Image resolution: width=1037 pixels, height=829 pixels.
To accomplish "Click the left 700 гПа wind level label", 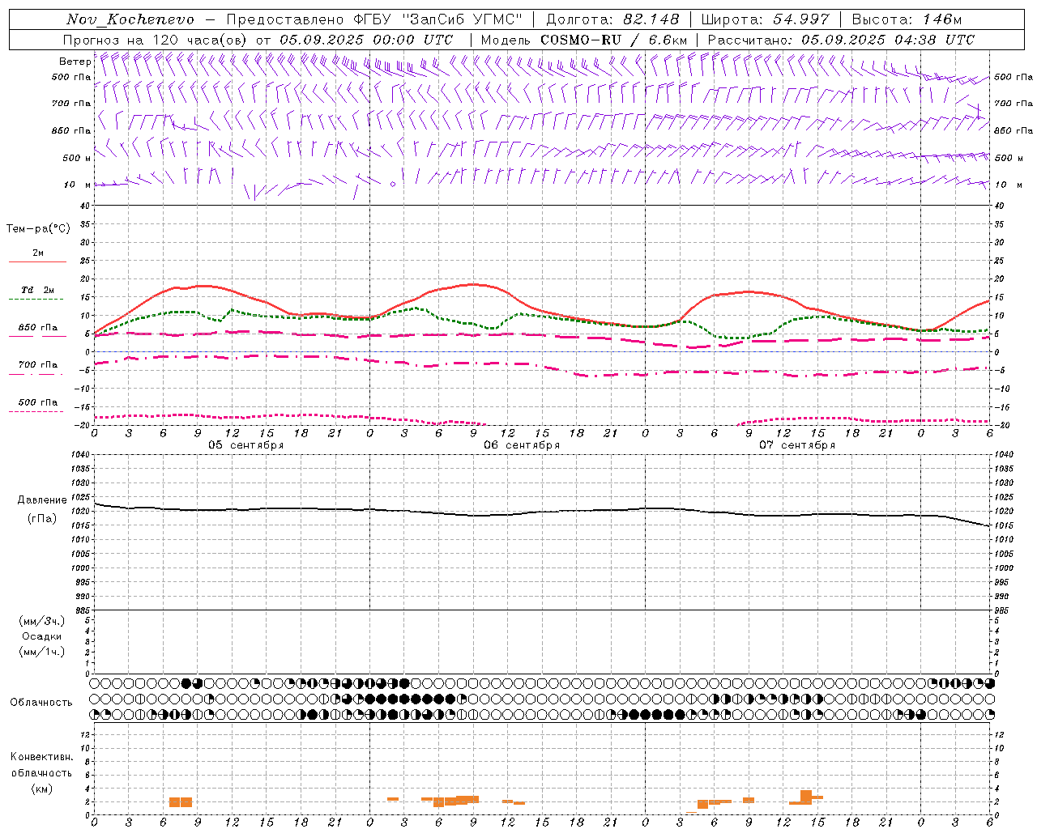I will 71,104.
